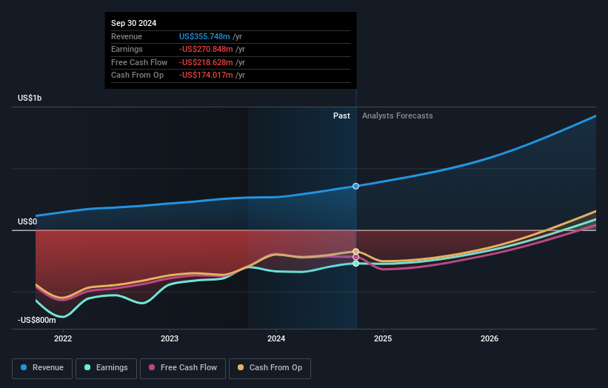Click the Free Cash Flow label in tooltip
Screen dimensions: 608x388
click(x=139, y=62)
